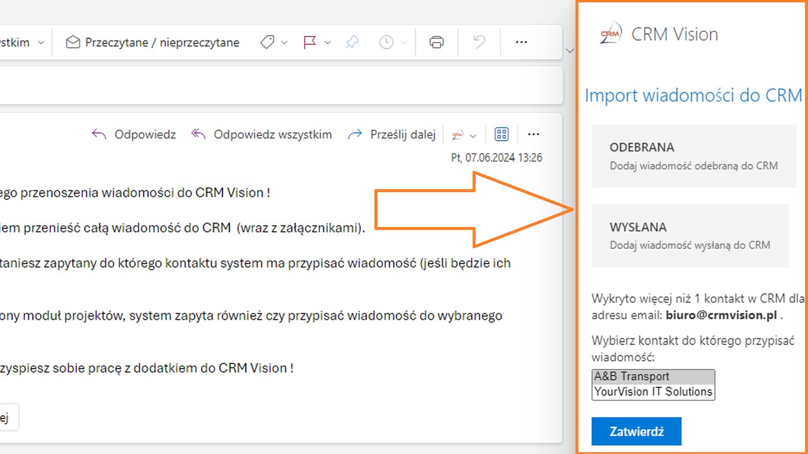Open the snooze clock dropdown arrow
This screenshot has height=454, width=808.
click(x=404, y=43)
